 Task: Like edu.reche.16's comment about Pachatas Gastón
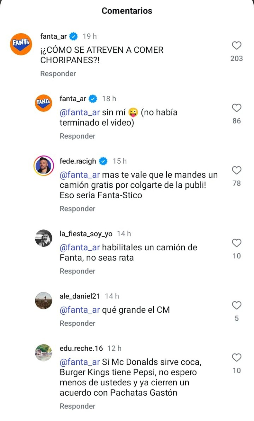click(x=237, y=357)
